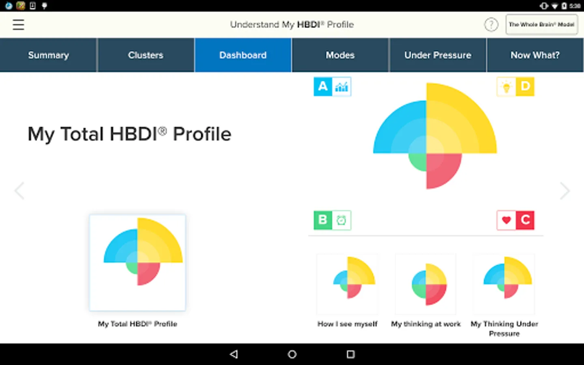Image resolution: width=584 pixels, height=365 pixels.
Task: Tap the Android recent apps button
Action: click(351, 354)
